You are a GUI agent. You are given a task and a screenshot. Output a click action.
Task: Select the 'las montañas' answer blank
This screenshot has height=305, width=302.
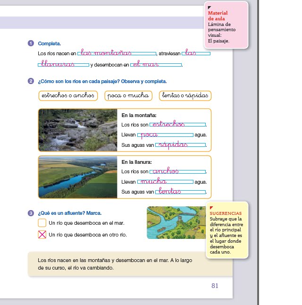pyautogui.click(x=117, y=53)
